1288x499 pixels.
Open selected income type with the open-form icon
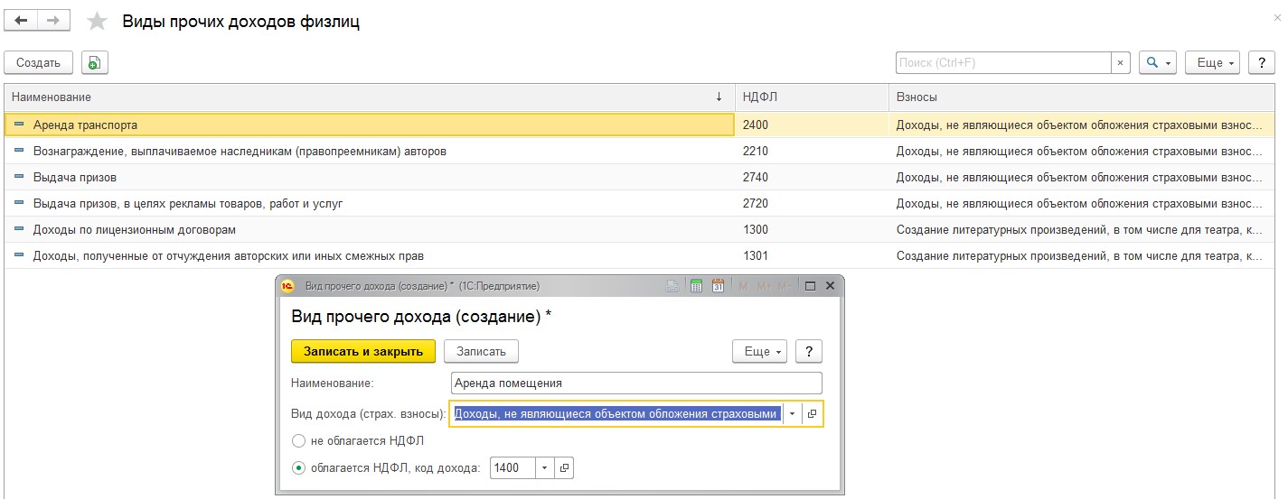(x=812, y=413)
